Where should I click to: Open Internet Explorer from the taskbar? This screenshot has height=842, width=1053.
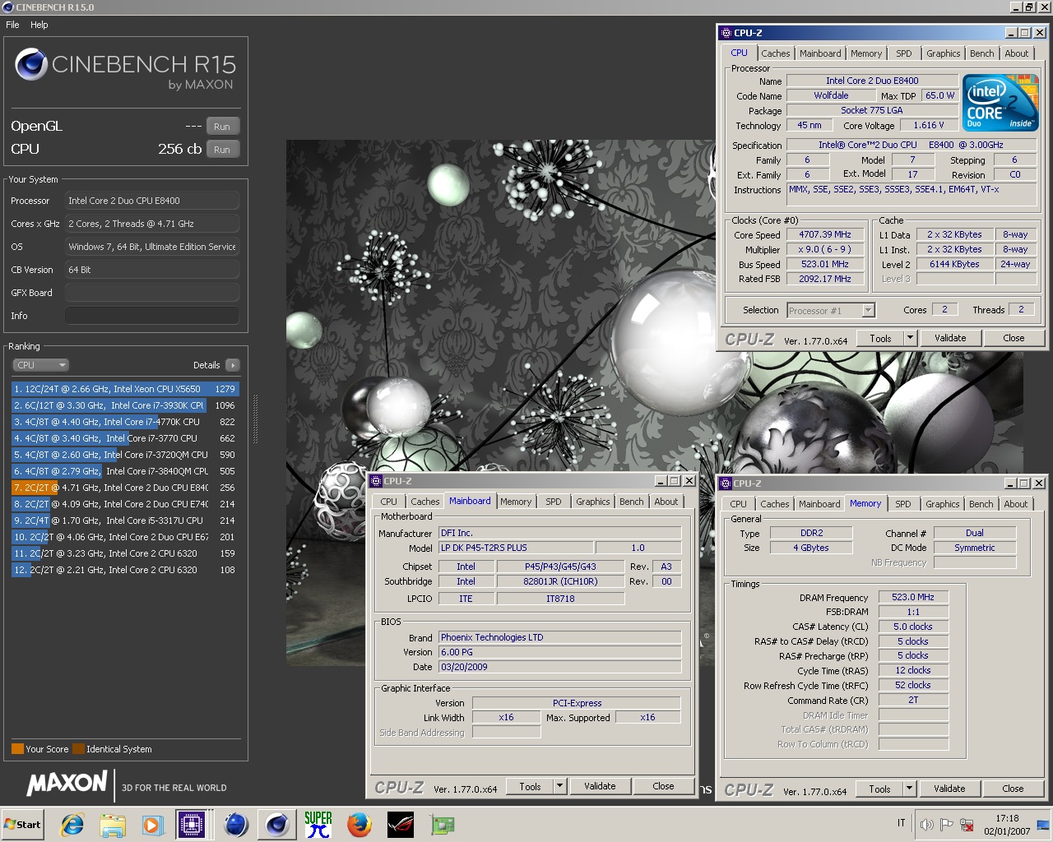(72, 825)
